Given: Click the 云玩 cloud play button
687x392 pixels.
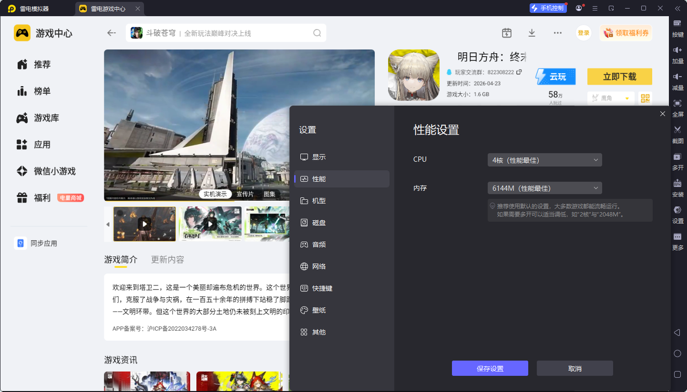Looking at the screenshot, I should (x=555, y=77).
